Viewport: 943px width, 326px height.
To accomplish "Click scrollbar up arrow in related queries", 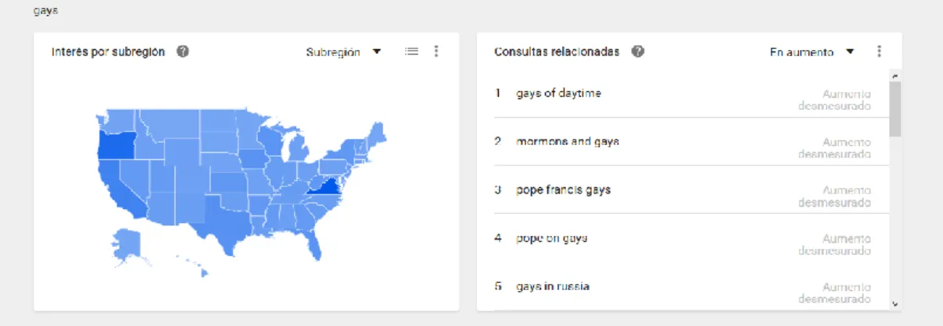I will click(x=895, y=76).
